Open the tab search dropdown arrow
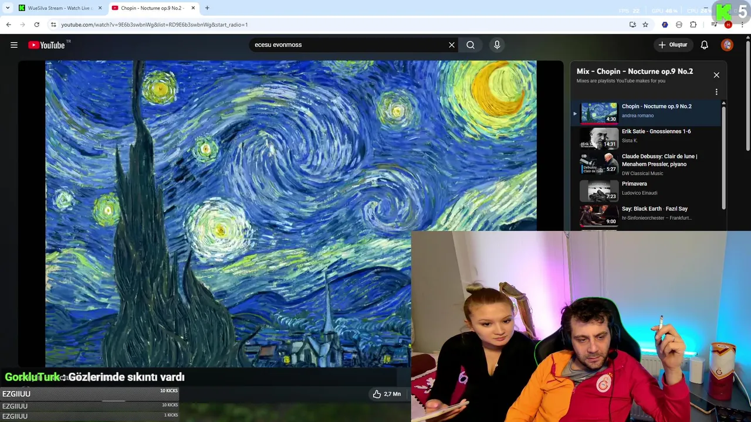Screen dimensions: 751x422 [8, 8]
